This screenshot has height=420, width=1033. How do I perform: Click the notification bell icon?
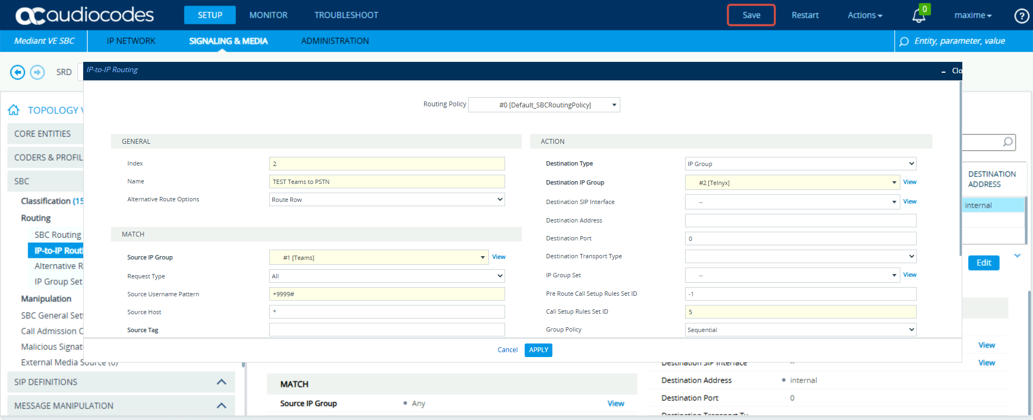pyautogui.click(x=918, y=16)
